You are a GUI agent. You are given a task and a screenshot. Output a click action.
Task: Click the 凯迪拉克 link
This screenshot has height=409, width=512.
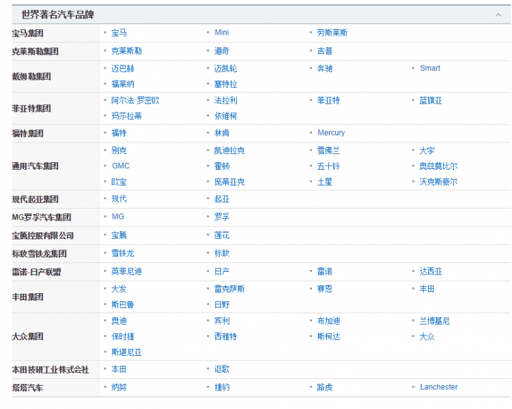pyautogui.click(x=229, y=151)
